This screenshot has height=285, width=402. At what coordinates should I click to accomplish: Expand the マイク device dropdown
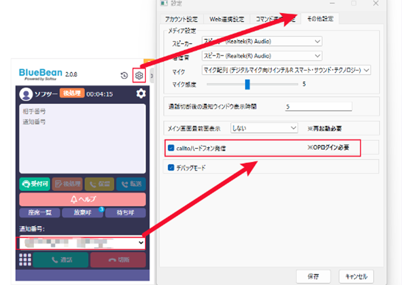[x=286, y=70]
